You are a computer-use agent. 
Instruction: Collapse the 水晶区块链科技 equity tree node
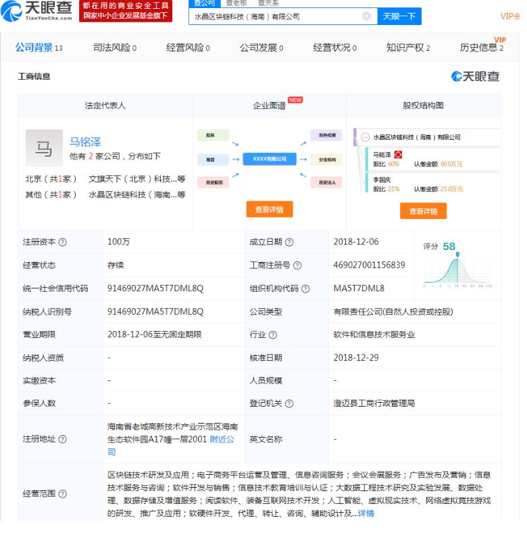[x=365, y=137]
